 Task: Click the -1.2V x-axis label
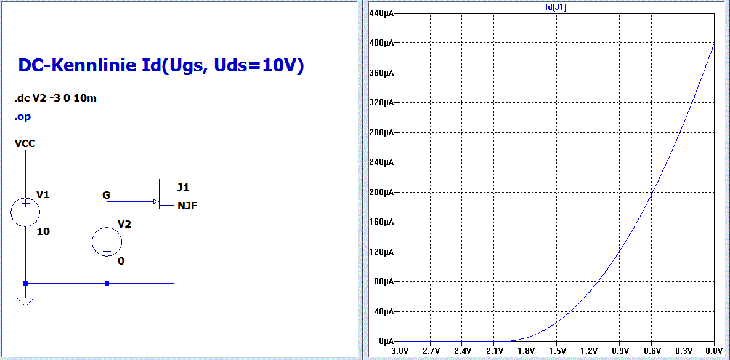[x=588, y=350]
